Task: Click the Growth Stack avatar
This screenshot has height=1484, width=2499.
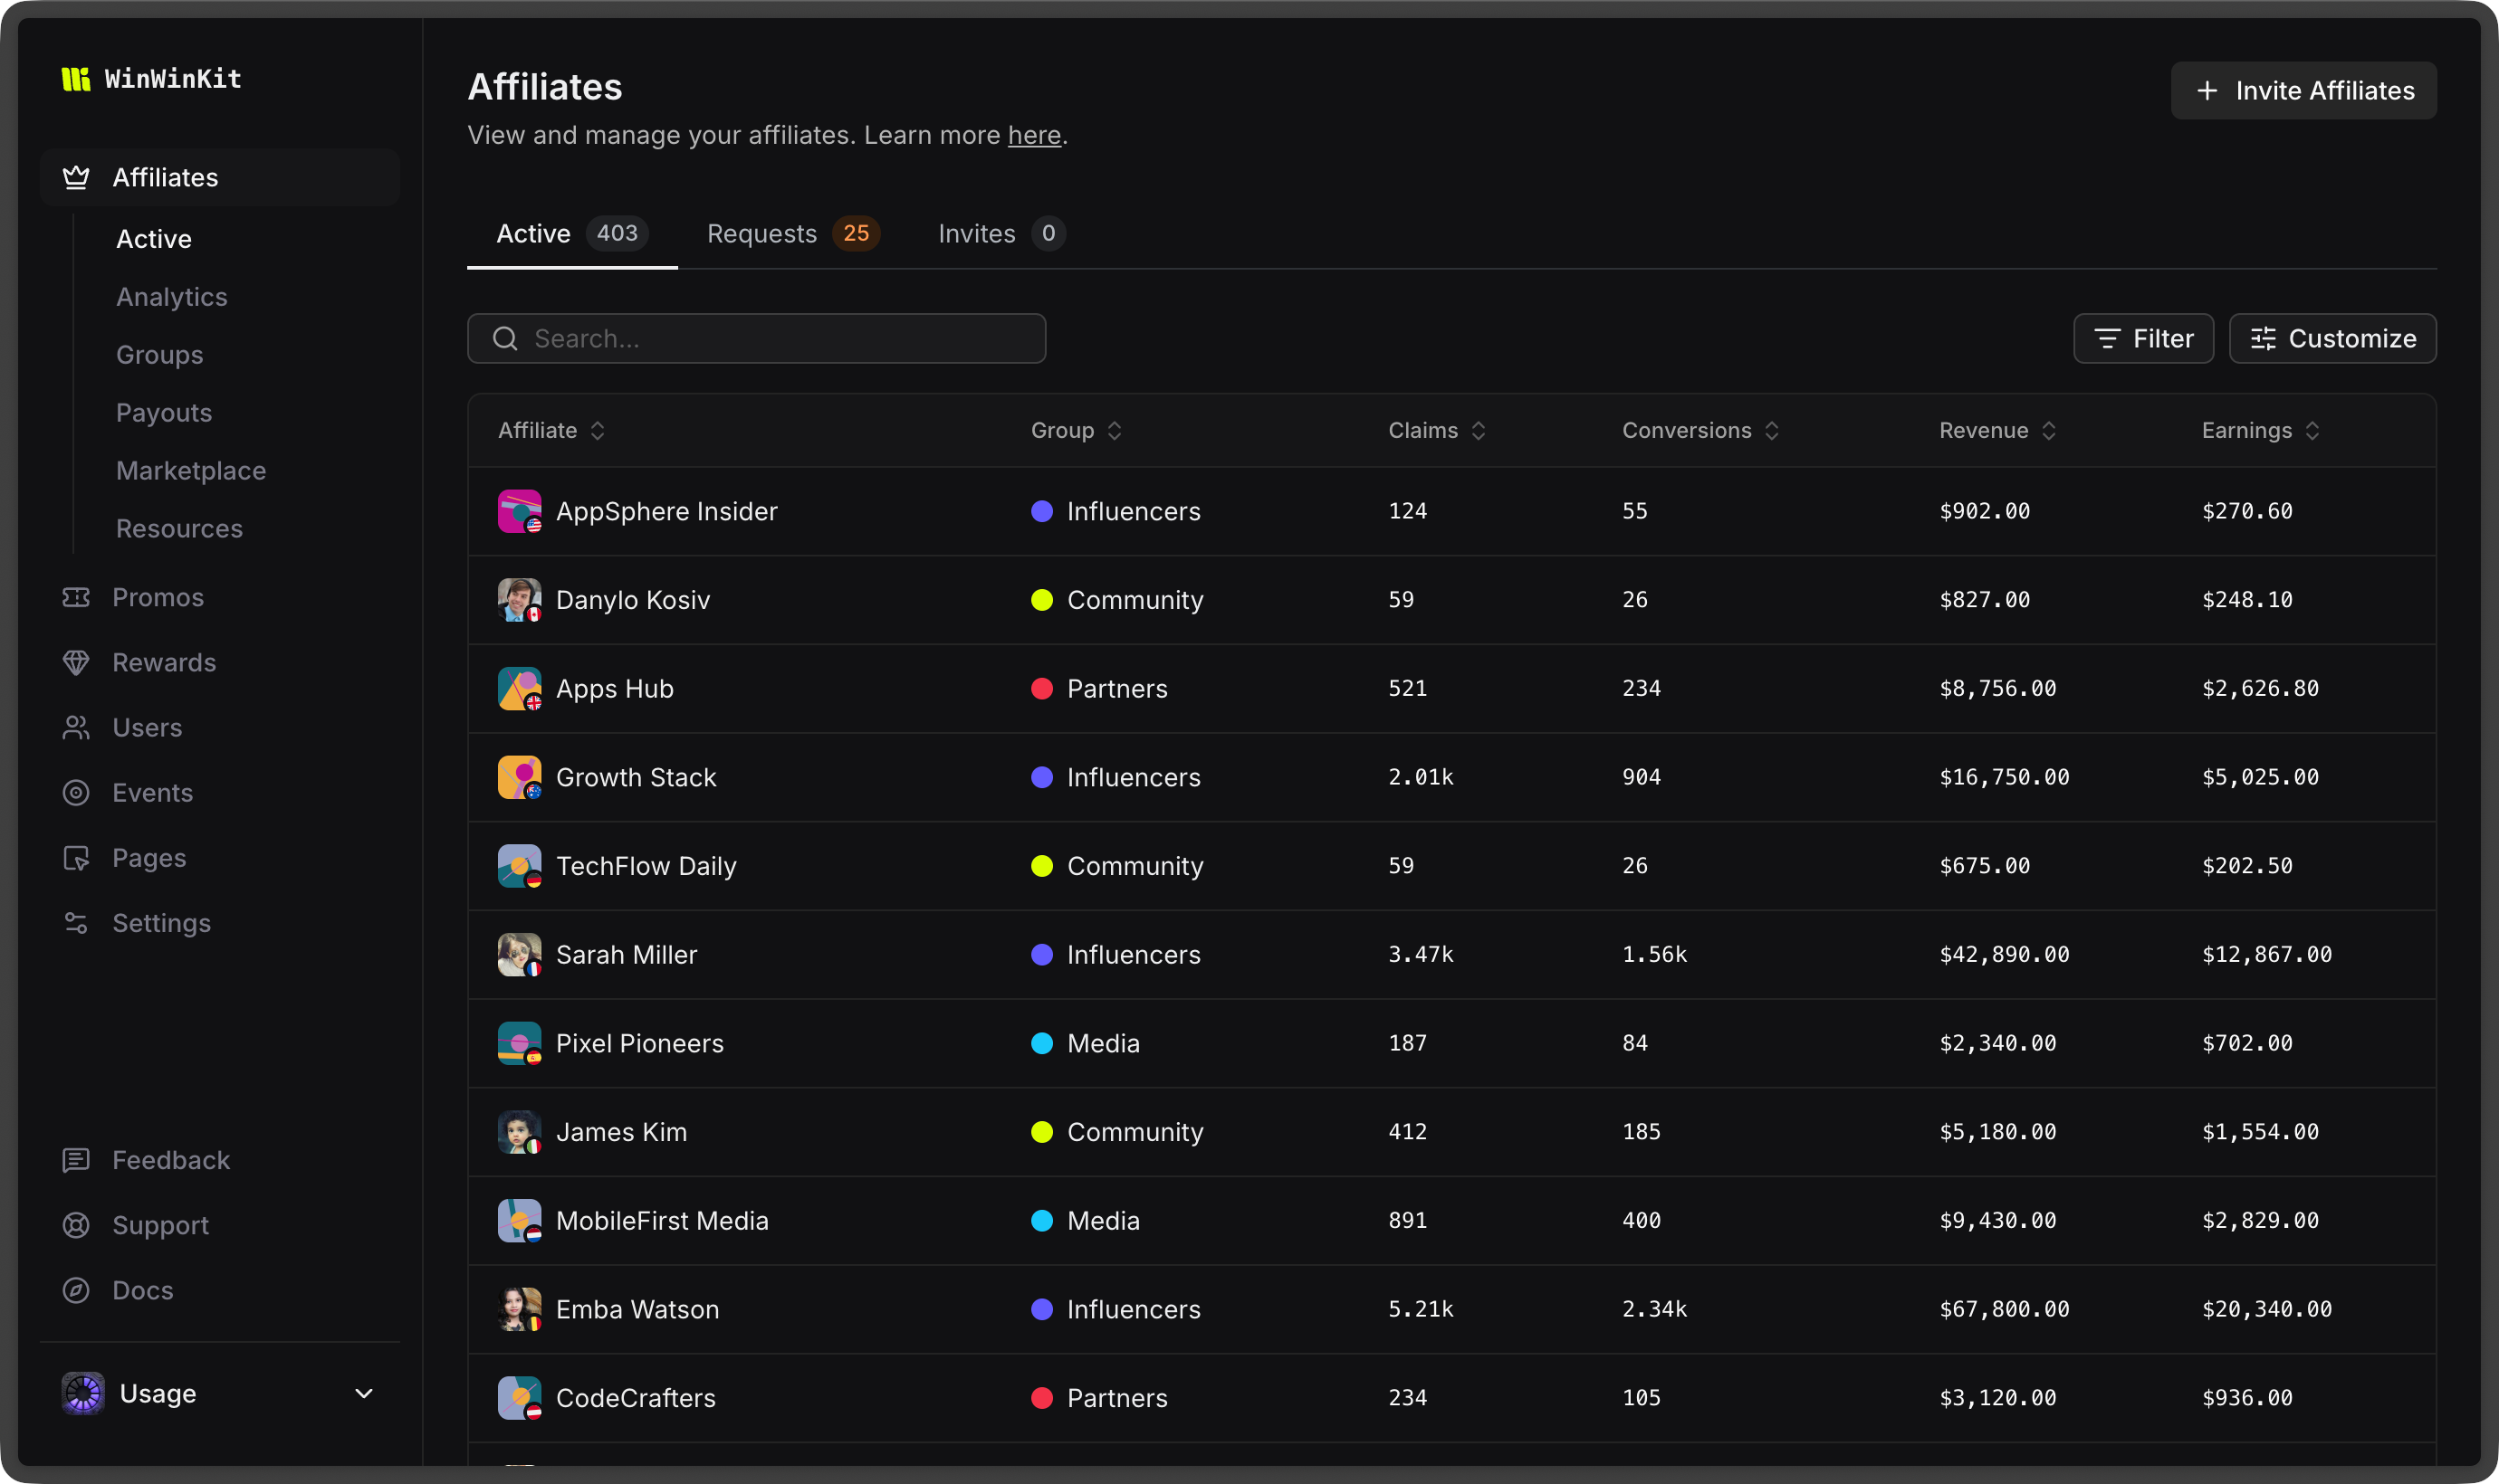Action: (519, 777)
